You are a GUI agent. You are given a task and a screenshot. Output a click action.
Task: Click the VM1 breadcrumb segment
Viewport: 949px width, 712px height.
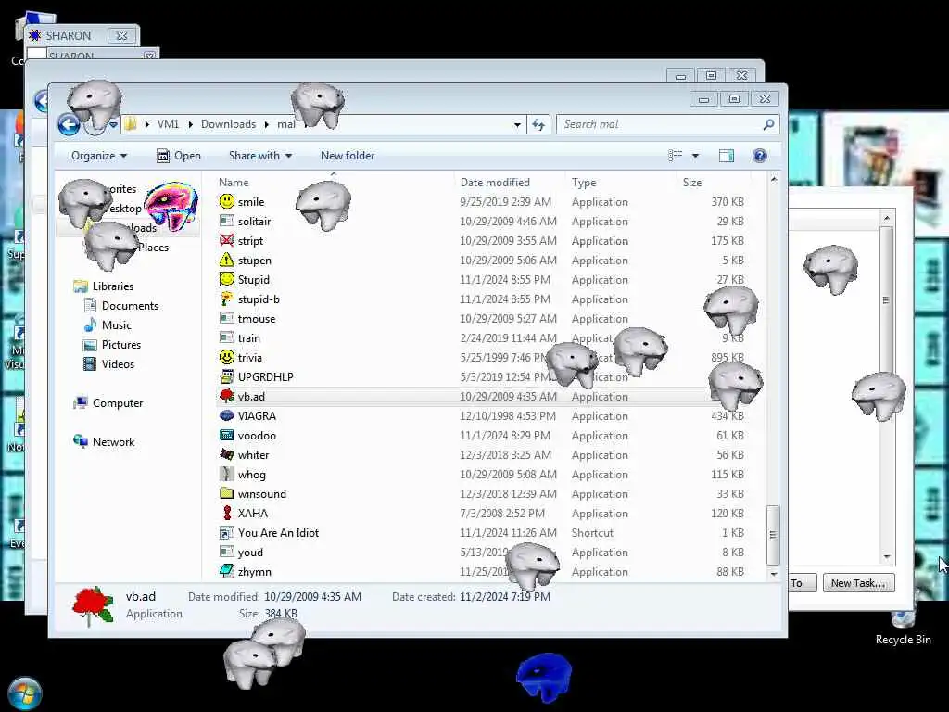(x=169, y=124)
